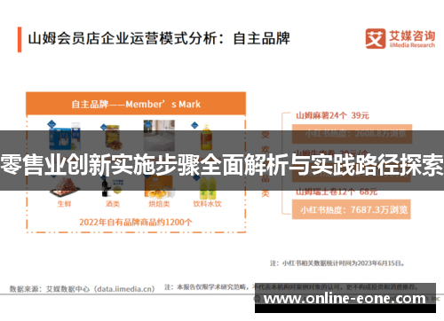Select the text 山姆麻薯24个 39元
Screen dimensions: 444x321
pos(332,115)
